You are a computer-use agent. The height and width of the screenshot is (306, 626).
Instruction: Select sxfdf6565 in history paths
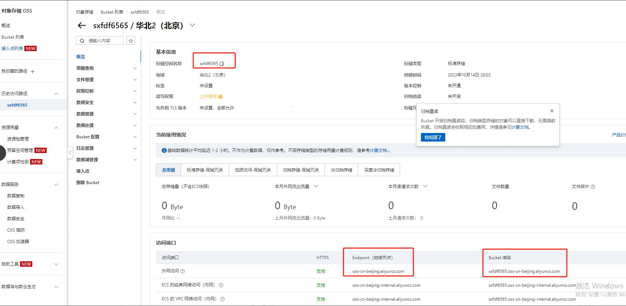(x=17, y=105)
